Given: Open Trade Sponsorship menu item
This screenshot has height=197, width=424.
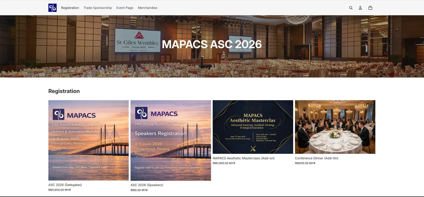Looking at the screenshot, I should (98, 8).
